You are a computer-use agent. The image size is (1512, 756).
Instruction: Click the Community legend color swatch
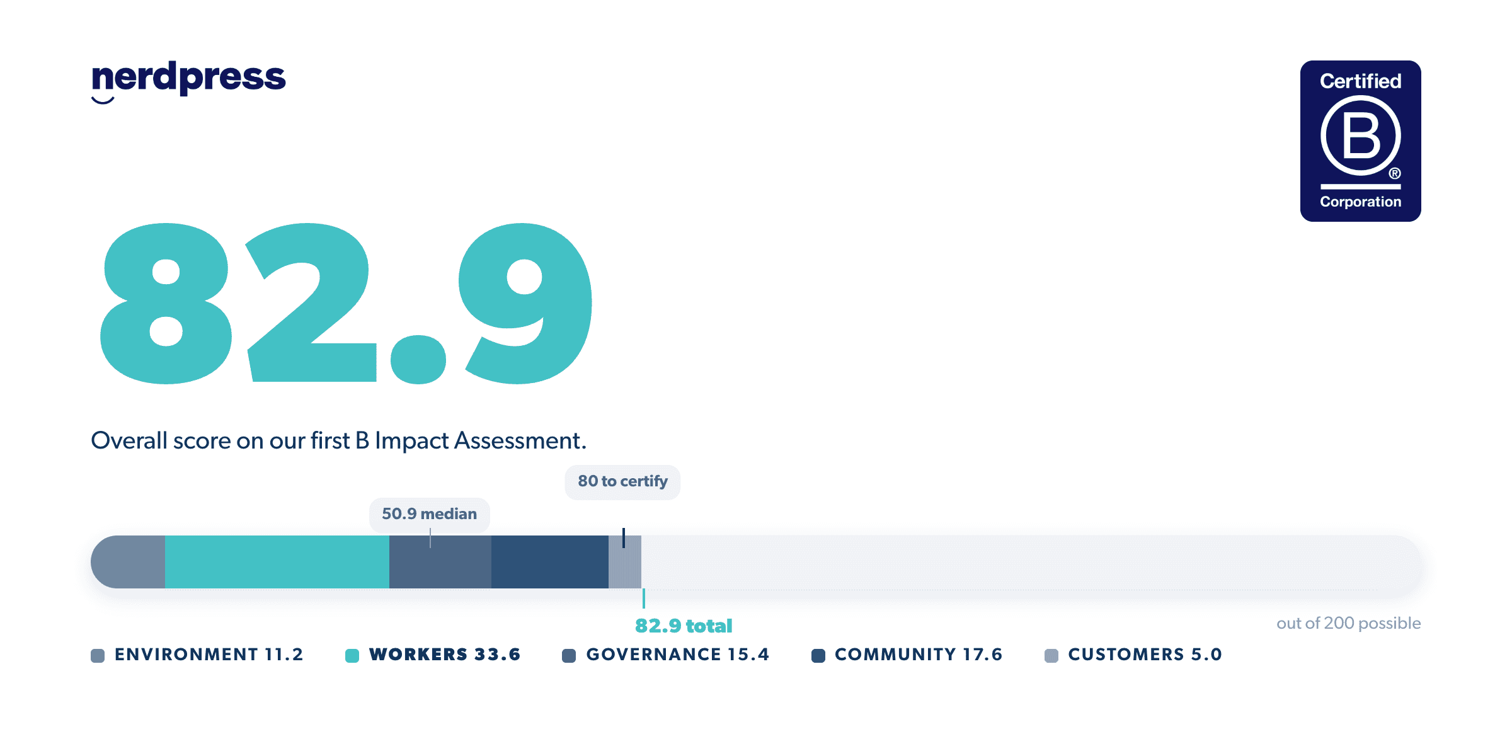click(x=818, y=655)
